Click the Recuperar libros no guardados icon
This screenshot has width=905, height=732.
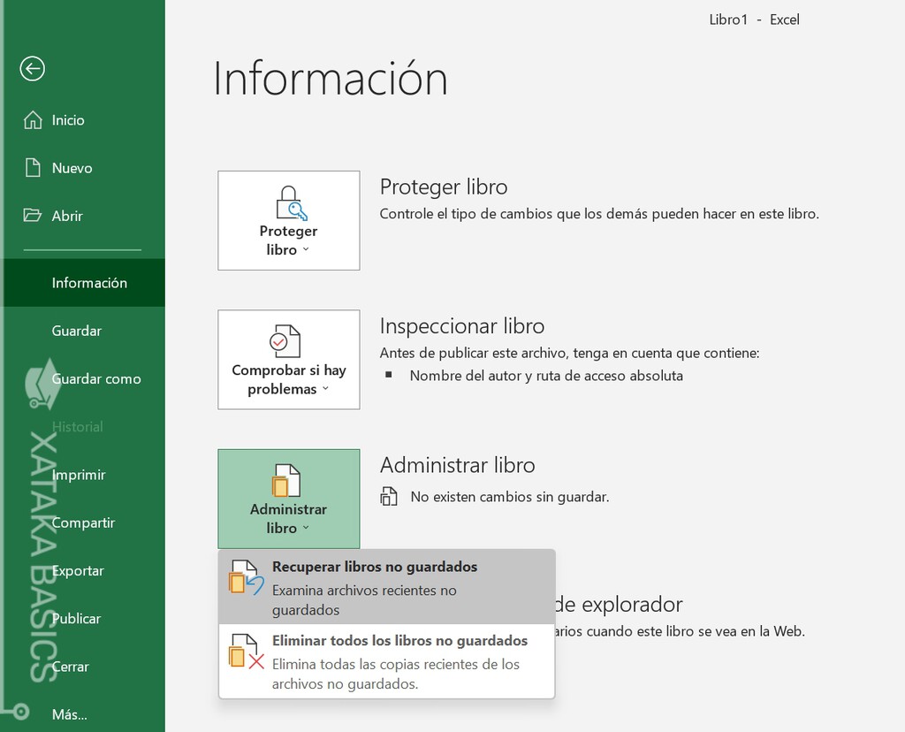(246, 577)
